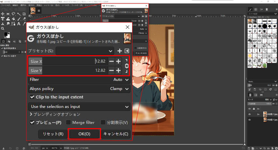Image resolution: width=278 pixels, height=150 pixels.
Task: Select the Color Picker eyedropper tool
Action: point(24,24)
